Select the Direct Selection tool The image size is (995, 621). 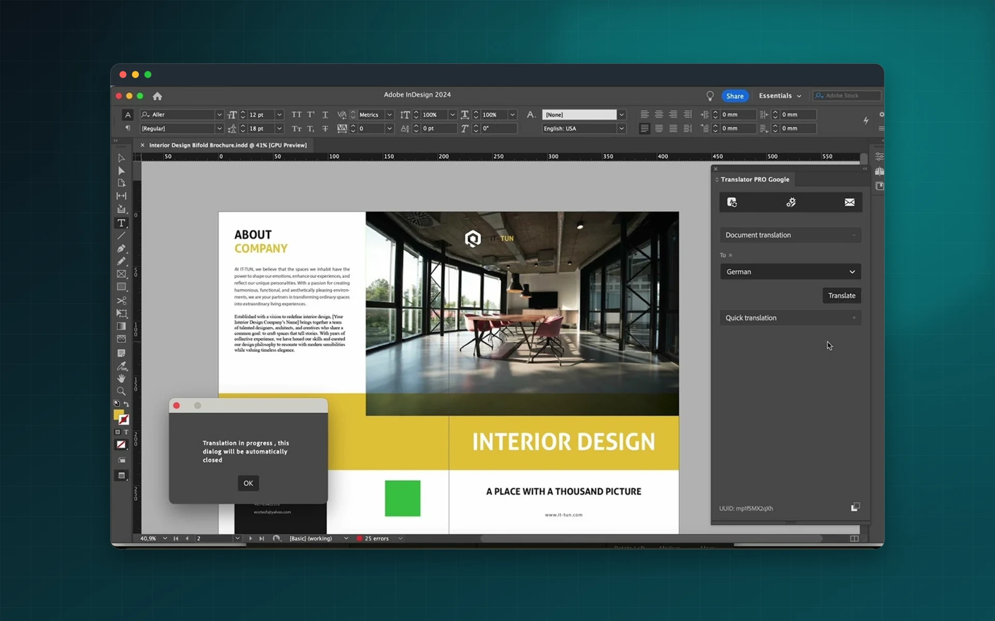click(x=121, y=171)
